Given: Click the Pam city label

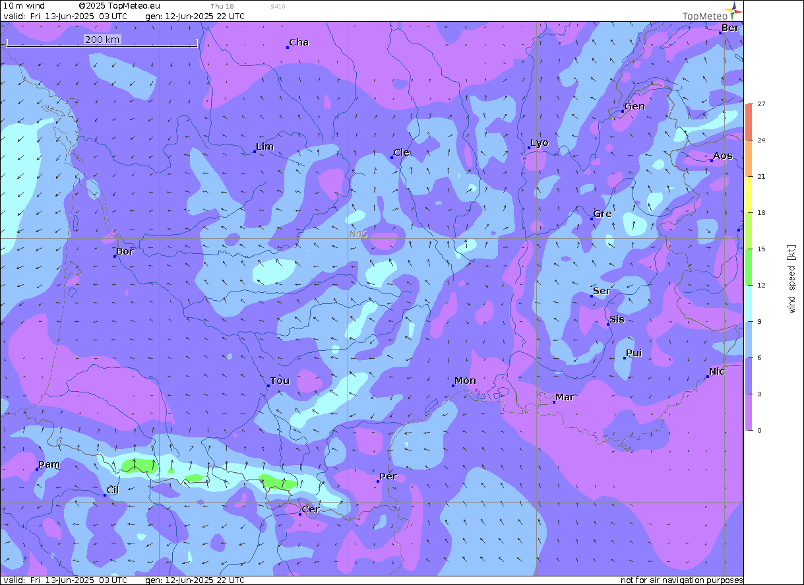Looking at the screenshot, I should pos(49,464).
